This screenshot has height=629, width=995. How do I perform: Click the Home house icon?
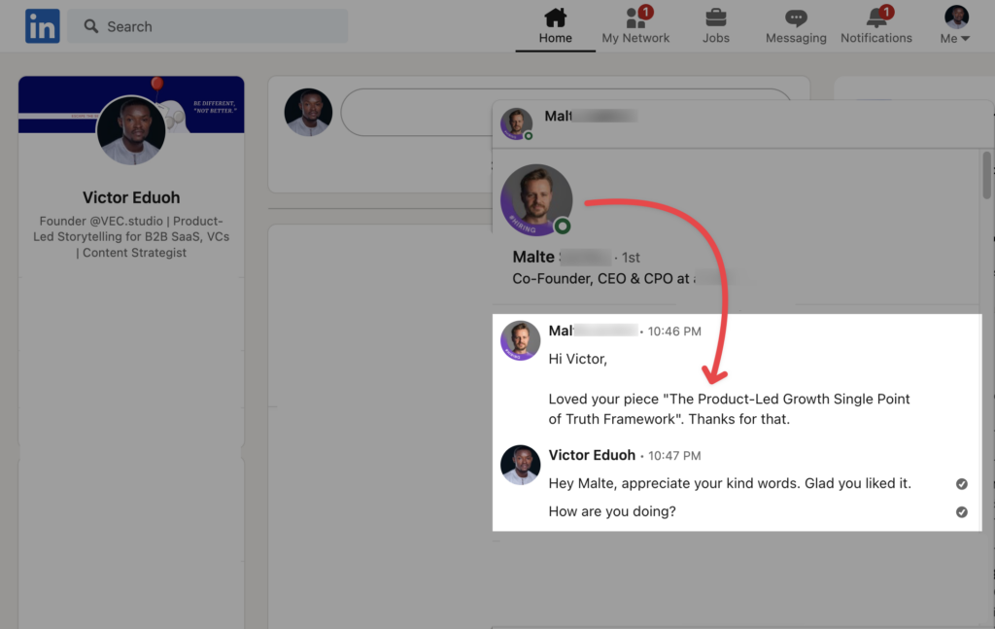(555, 17)
